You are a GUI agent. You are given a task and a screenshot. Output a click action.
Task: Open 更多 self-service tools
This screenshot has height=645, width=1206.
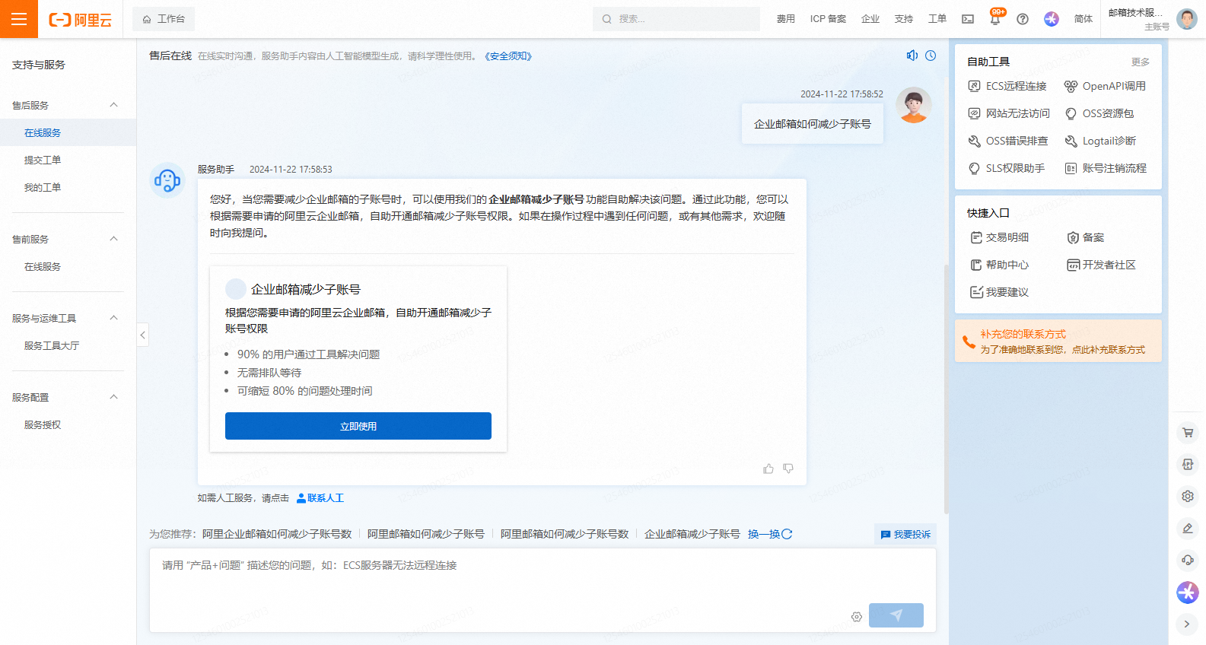pos(1141,62)
